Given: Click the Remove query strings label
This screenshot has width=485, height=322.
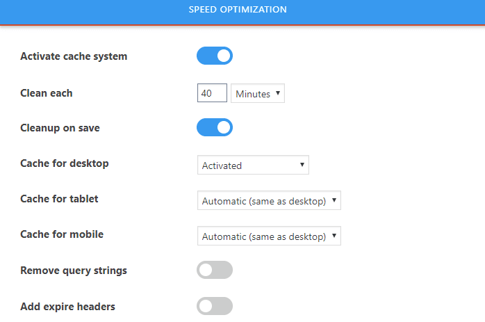Looking at the screenshot, I should click(74, 271).
